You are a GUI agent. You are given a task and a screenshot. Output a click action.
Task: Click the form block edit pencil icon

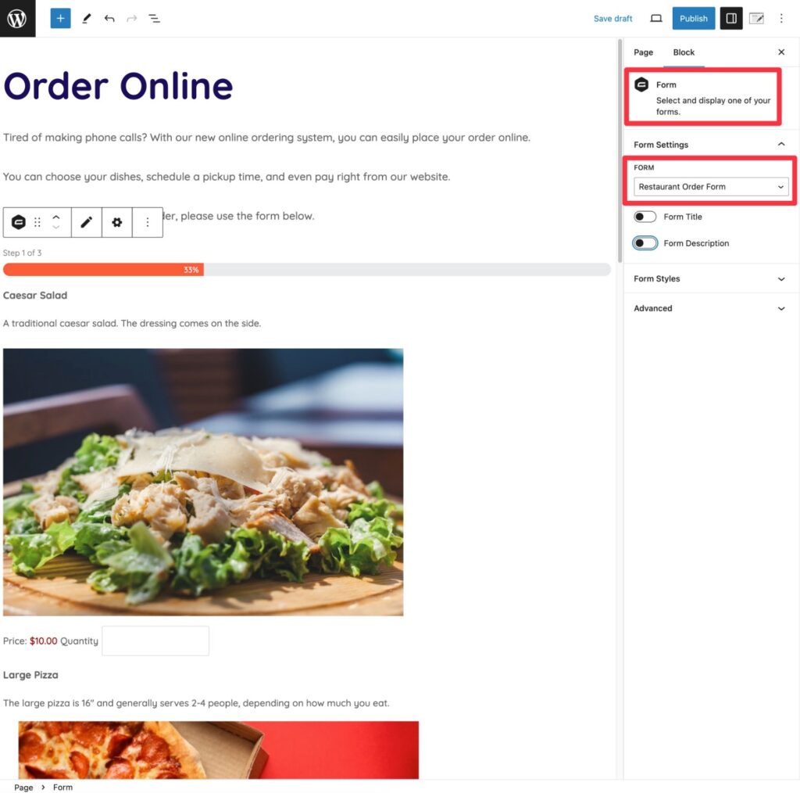click(87, 222)
